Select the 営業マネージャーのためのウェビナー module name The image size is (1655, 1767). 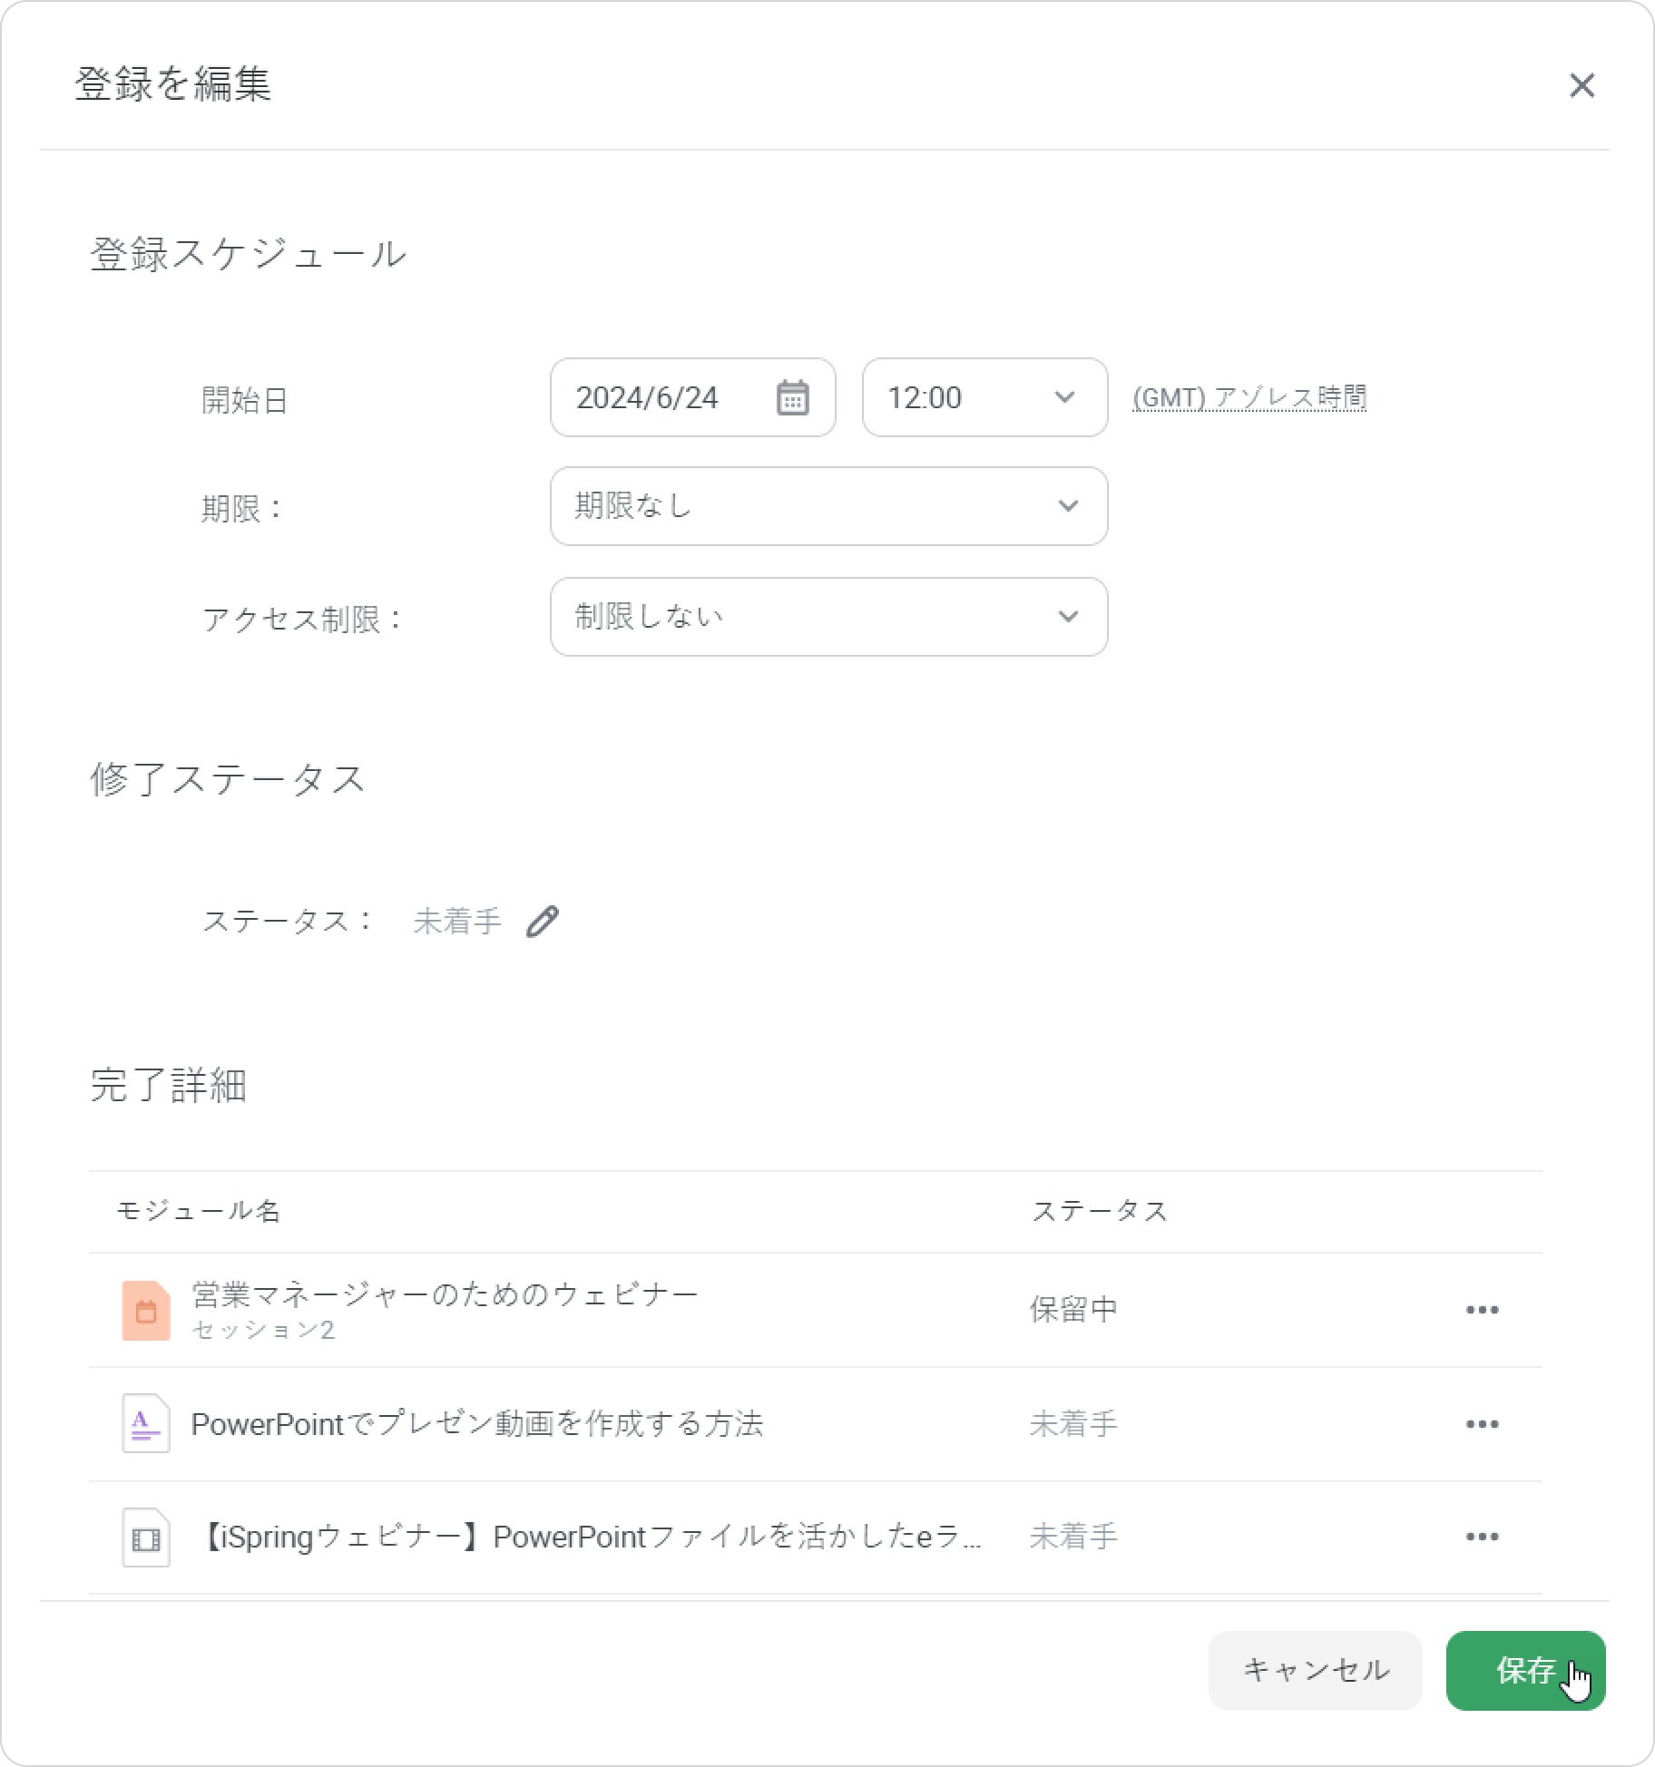(445, 1294)
